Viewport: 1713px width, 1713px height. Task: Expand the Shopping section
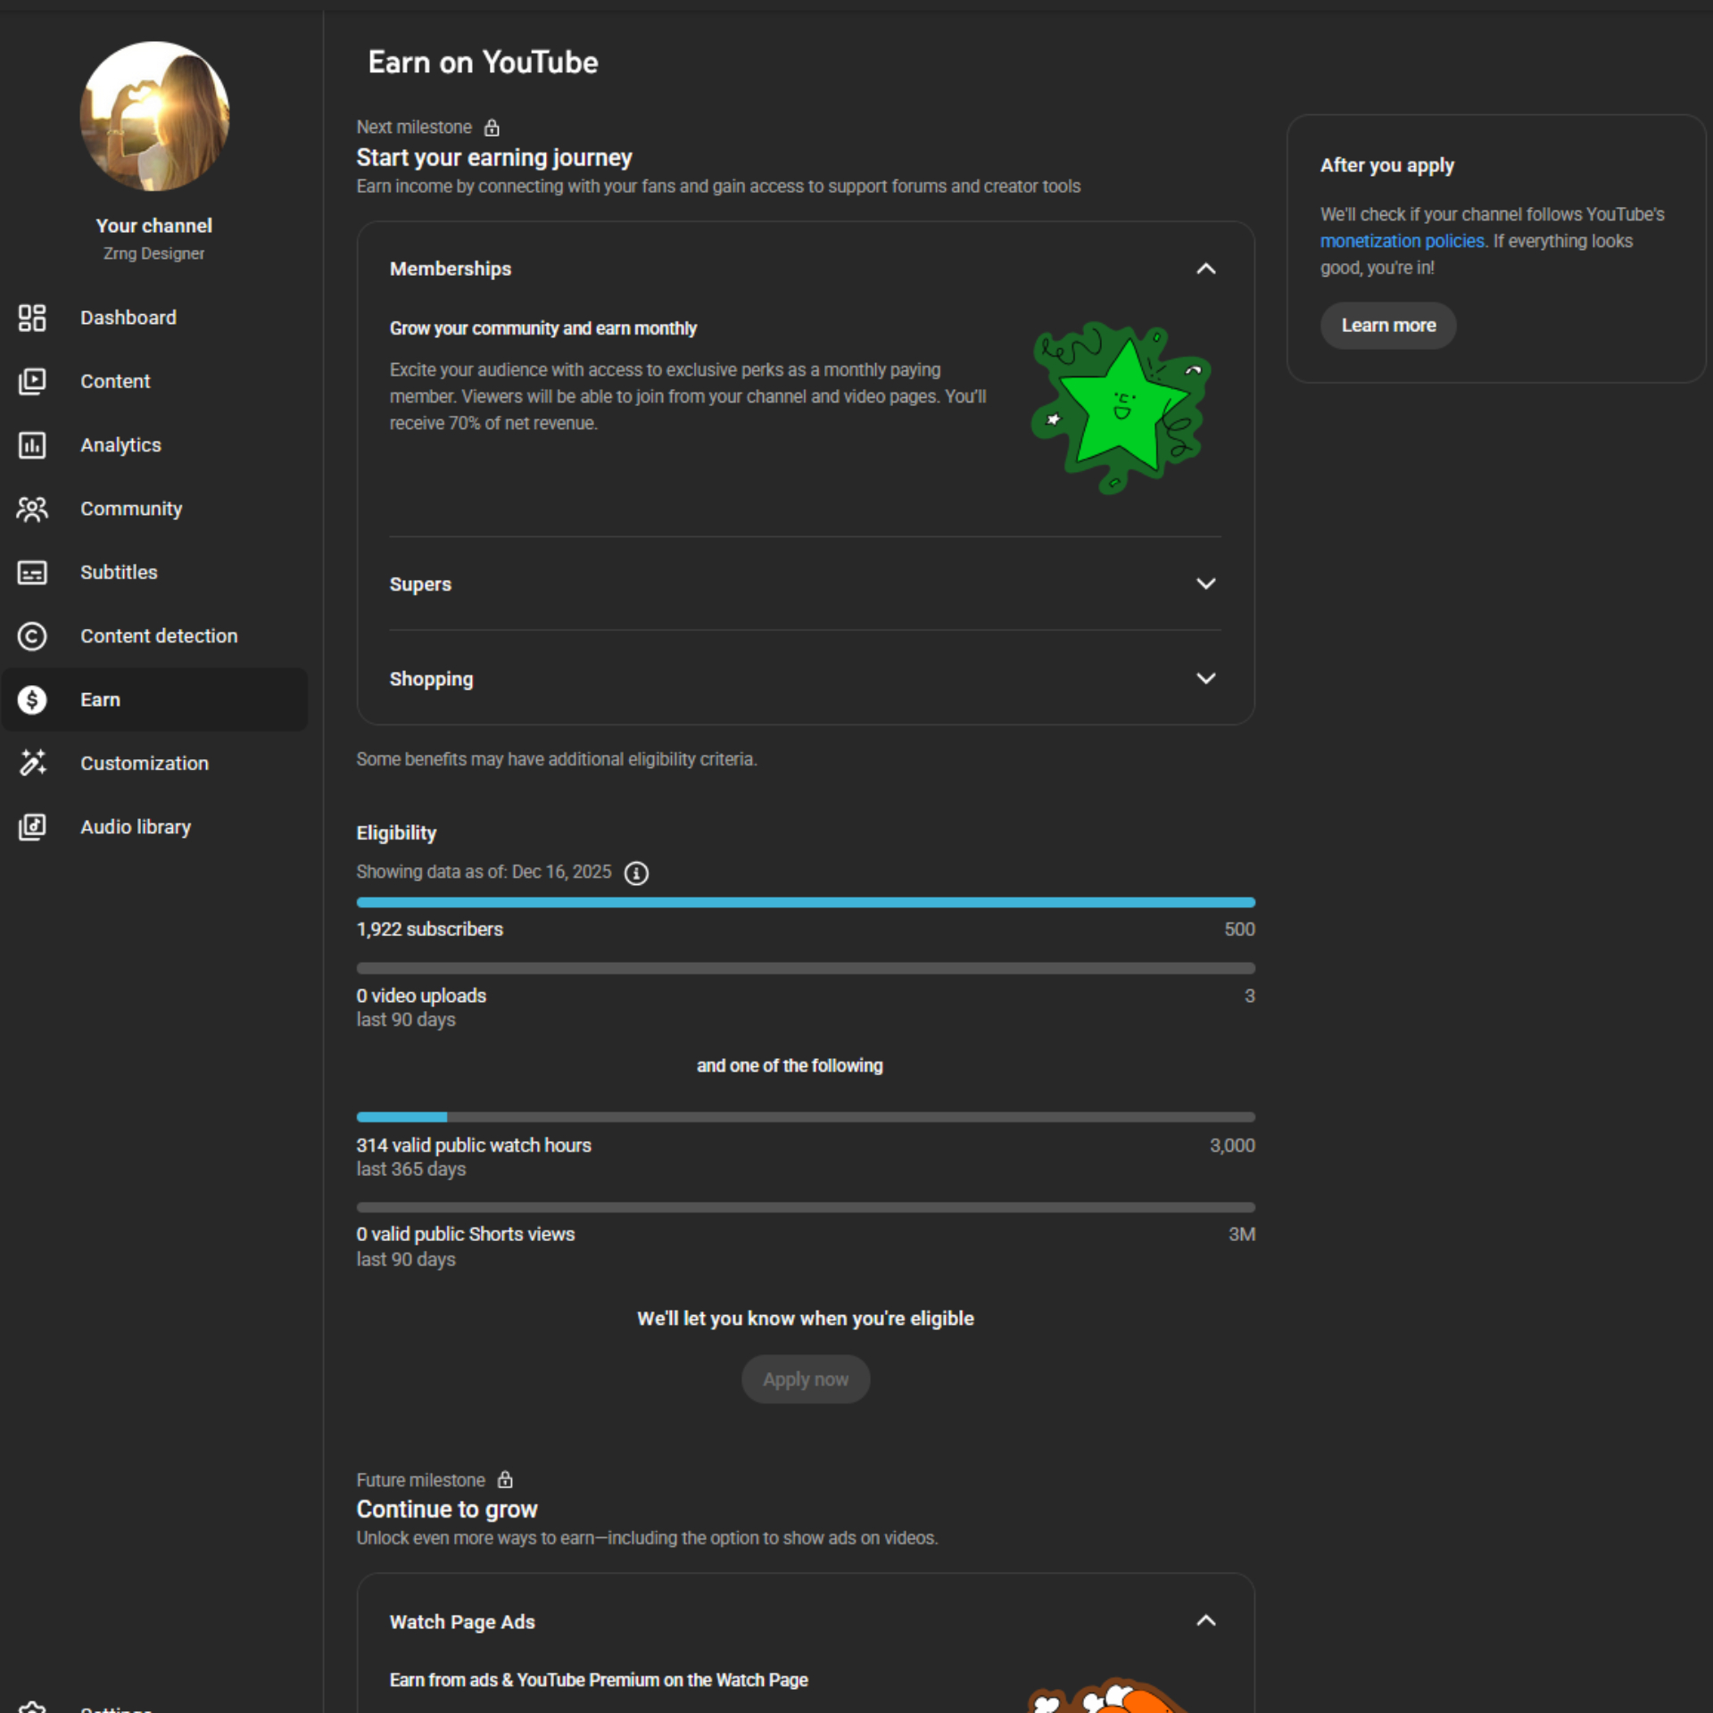(1205, 678)
